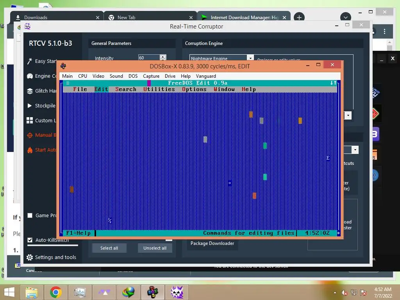The height and width of the screenshot is (300, 400).
Task: Click the Start Auto-Corrupt flame icon
Action: tap(30, 150)
